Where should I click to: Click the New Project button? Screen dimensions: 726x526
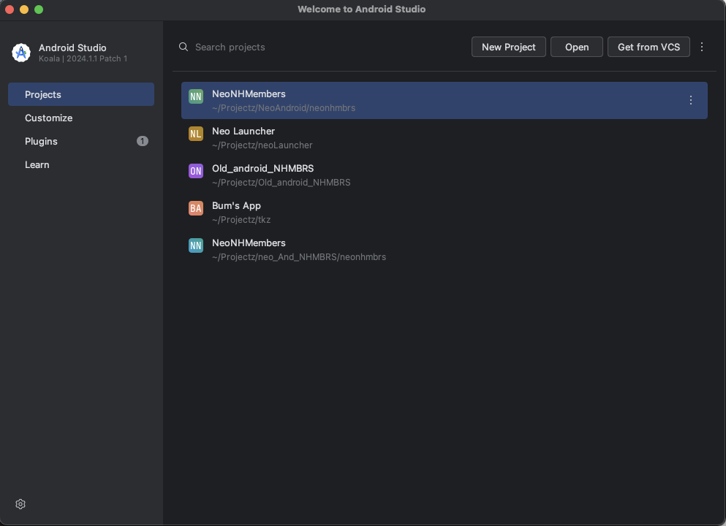(x=509, y=47)
